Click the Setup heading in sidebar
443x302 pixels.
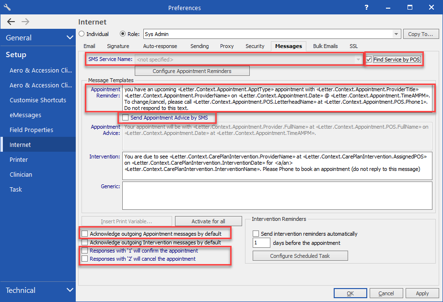16,55
